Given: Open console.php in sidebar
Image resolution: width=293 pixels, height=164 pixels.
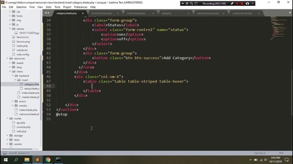Looking at the screenshot, I should (23, 127).
